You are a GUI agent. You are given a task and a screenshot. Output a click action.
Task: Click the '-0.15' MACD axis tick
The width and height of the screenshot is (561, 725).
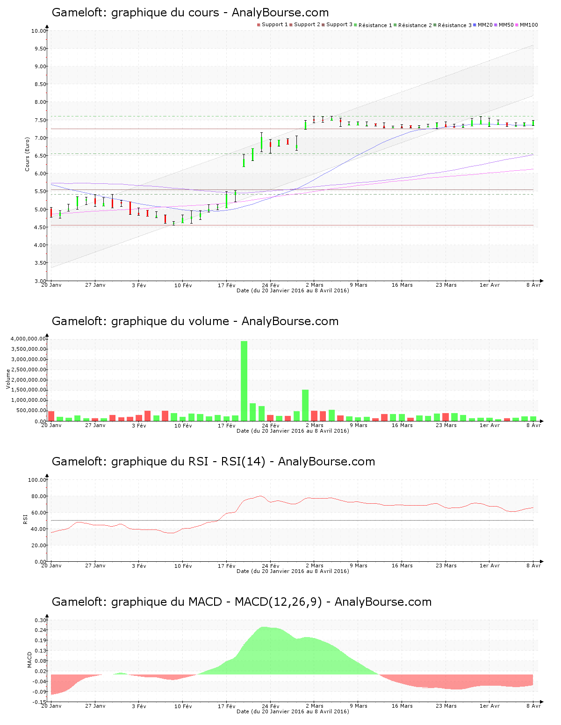click(x=39, y=702)
